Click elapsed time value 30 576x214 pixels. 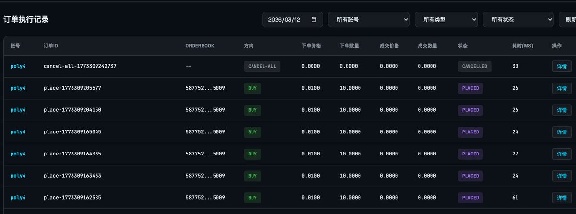(515, 66)
